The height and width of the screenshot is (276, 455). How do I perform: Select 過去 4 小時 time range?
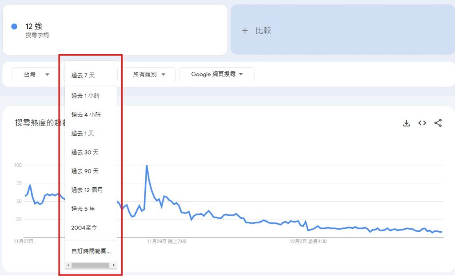click(86, 114)
